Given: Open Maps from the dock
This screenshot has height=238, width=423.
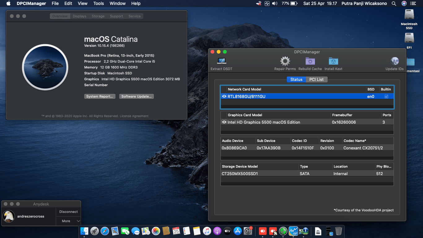Looking at the screenshot, I should click(x=146, y=231).
